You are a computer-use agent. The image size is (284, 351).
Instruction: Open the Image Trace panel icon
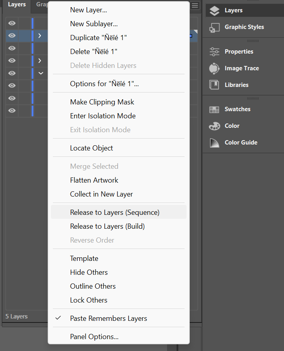tap(214, 68)
